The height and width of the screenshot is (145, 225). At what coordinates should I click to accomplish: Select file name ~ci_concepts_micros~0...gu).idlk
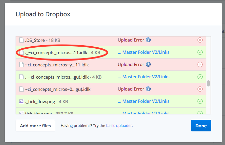[58, 90]
